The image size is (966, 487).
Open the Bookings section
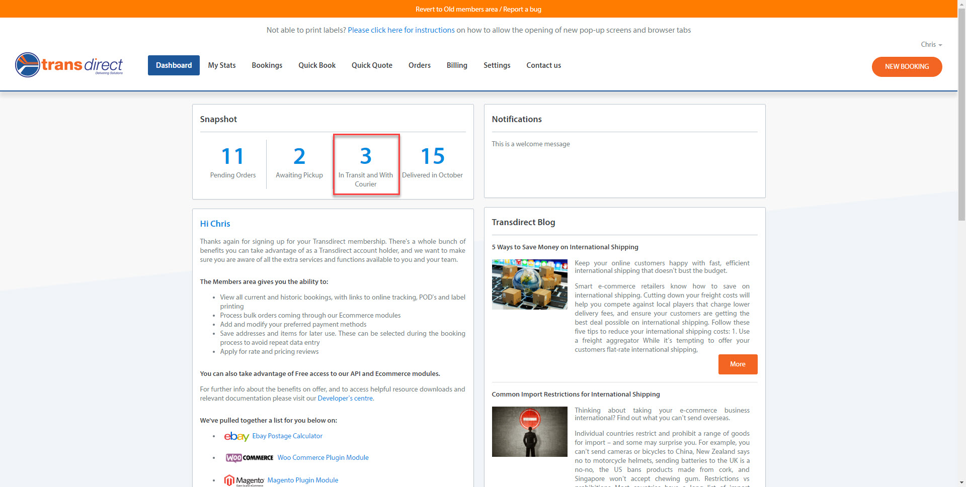pyautogui.click(x=267, y=65)
